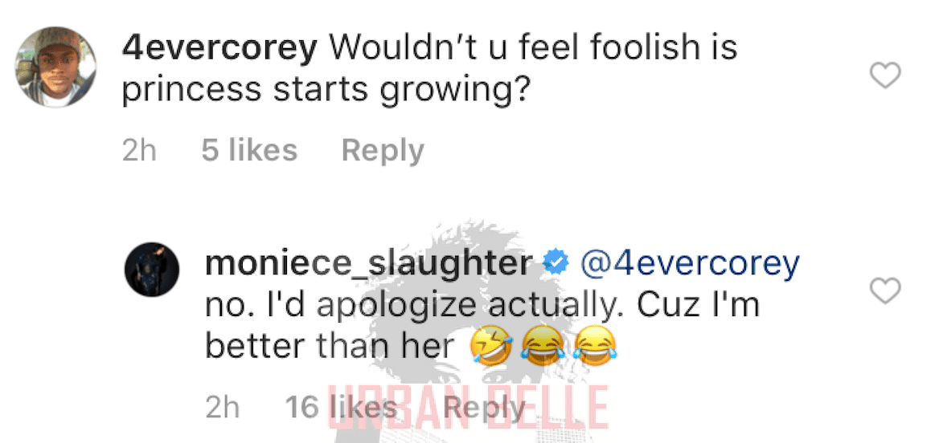Click the Urban Belle watermark text
This screenshot has height=443, width=939.
tap(469, 408)
